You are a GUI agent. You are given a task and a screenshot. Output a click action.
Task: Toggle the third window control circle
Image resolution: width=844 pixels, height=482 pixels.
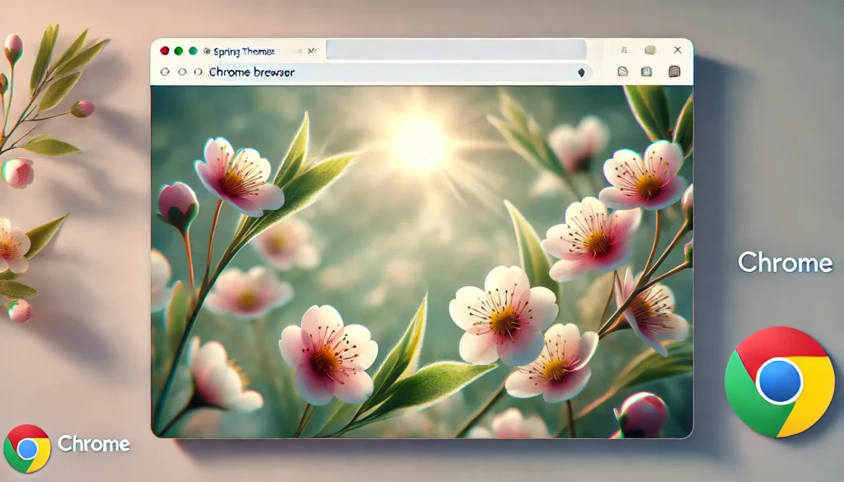[194, 50]
